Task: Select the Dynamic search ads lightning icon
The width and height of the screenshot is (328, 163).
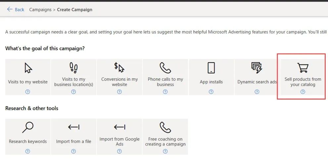Action: coord(257,68)
